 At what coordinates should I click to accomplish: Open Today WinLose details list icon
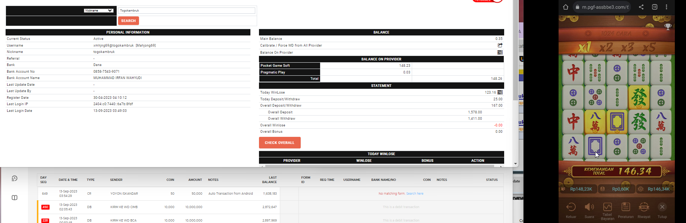500,92
